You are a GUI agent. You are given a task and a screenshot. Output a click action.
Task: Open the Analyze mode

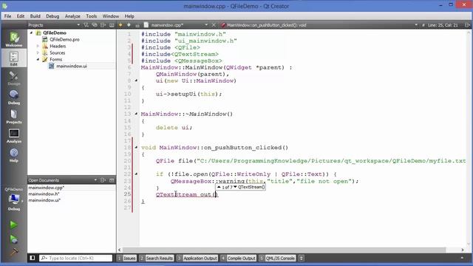click(14, 136)
